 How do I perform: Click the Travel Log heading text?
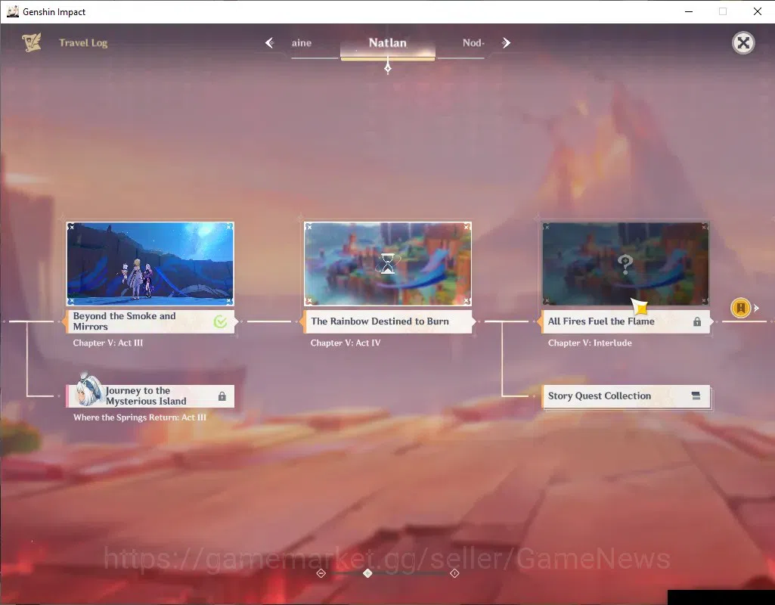[x=83, y=43]
